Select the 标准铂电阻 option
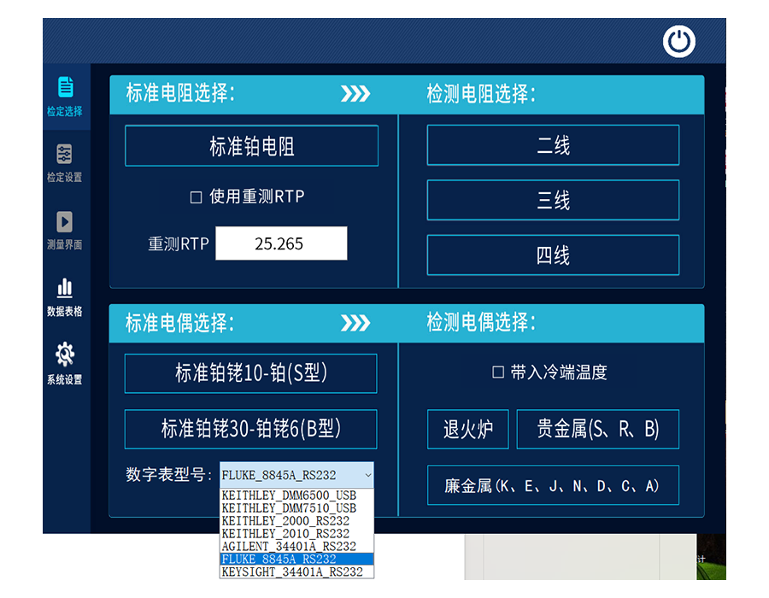The image size is (769, 598). [x=251, y=145]
